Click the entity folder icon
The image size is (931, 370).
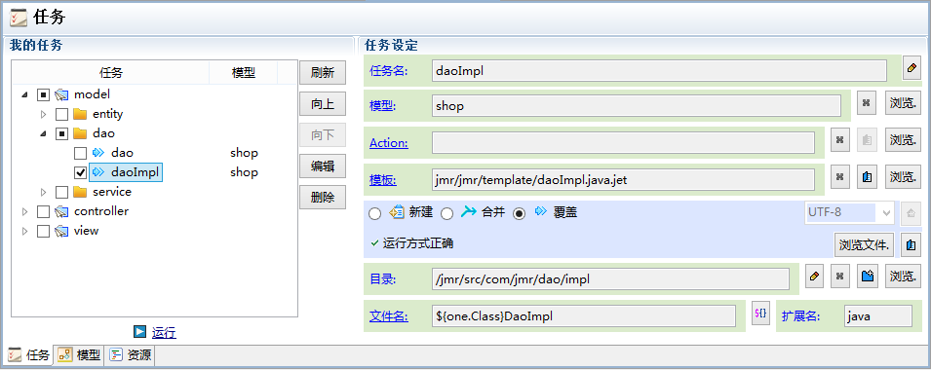click(80, 114)
